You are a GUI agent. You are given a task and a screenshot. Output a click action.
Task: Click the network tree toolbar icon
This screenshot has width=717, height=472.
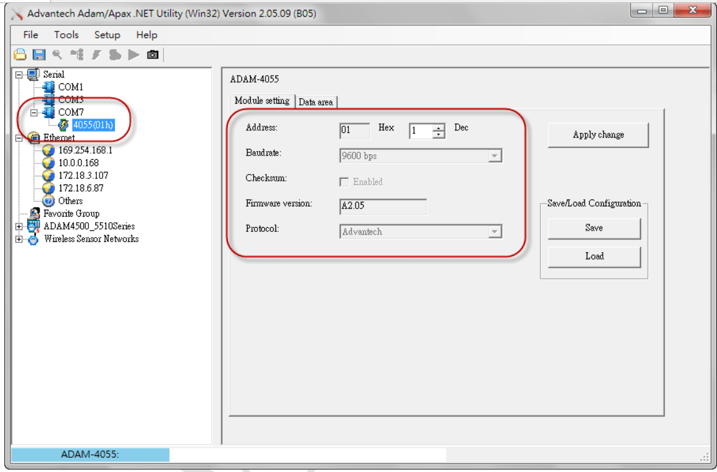tap(77, 55)
